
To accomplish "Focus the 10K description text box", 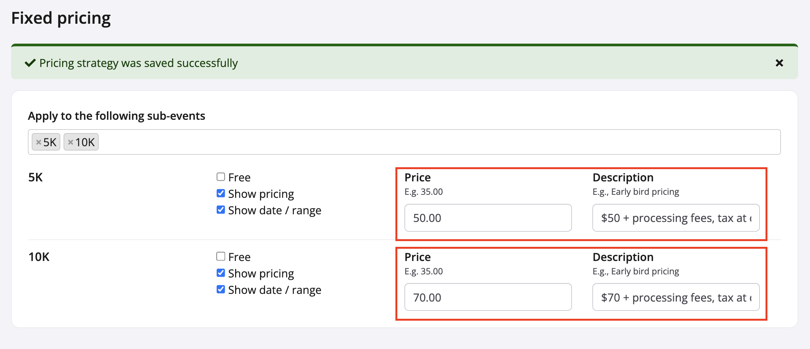I will tap(676, 297).
